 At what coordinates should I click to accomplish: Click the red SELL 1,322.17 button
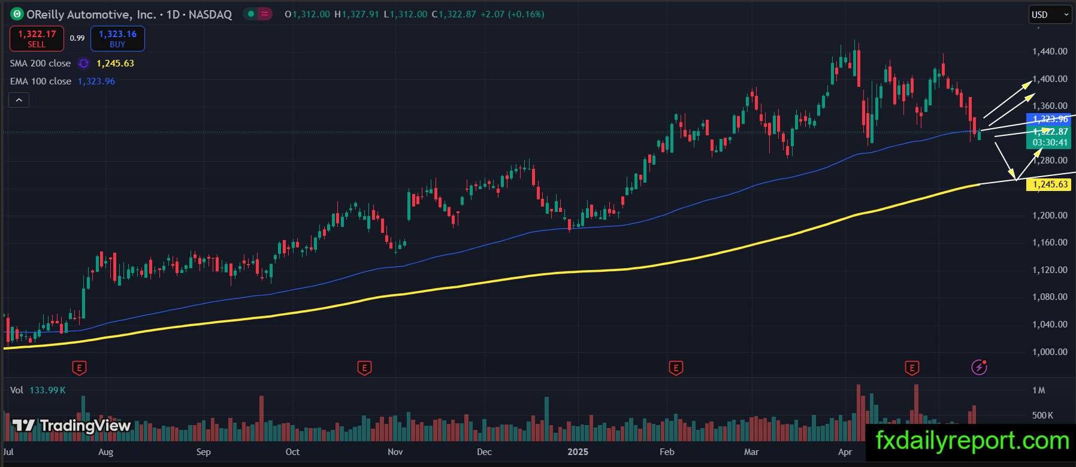pyautogui.click(x=37, y=38)
